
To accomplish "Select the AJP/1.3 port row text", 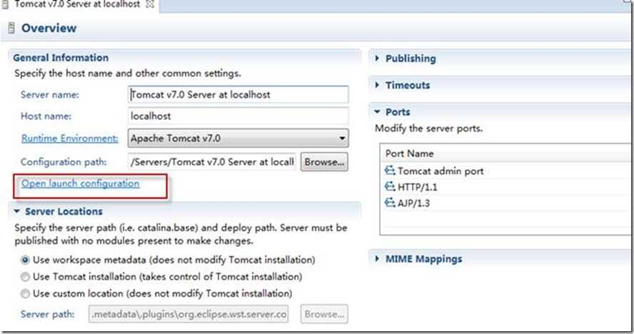I will click(x=413, y=203).
